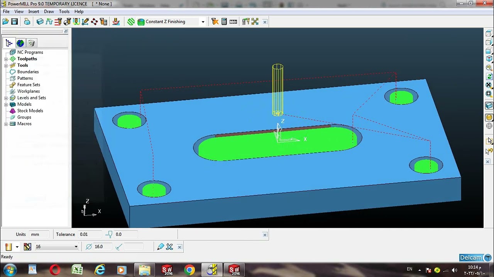Expand the Toolpaths tree node

pos(6,59)
